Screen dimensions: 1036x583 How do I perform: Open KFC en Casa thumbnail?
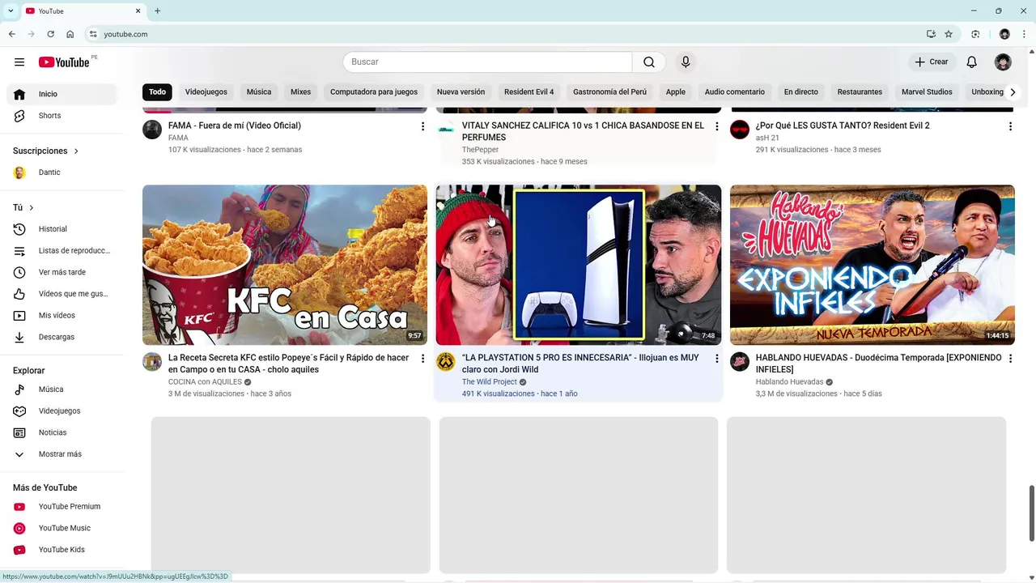(285, 265)
